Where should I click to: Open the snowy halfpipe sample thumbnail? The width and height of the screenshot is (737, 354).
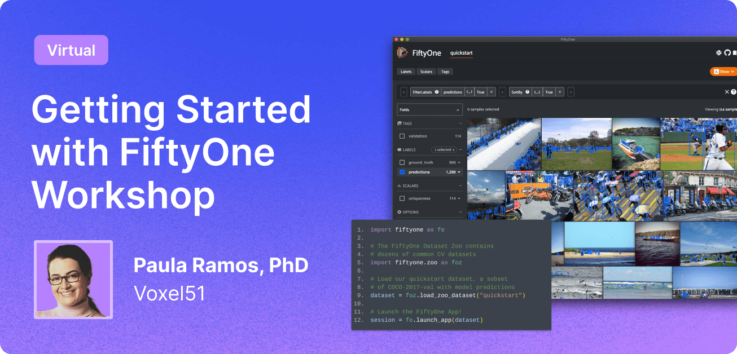click(504, 144)
